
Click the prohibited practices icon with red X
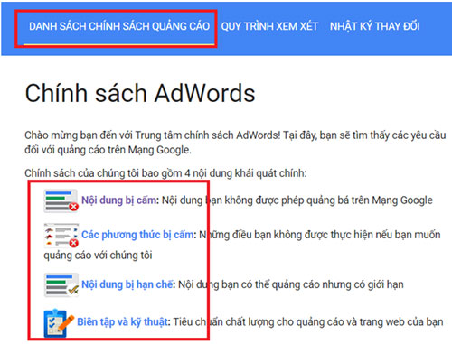[61, 236]
